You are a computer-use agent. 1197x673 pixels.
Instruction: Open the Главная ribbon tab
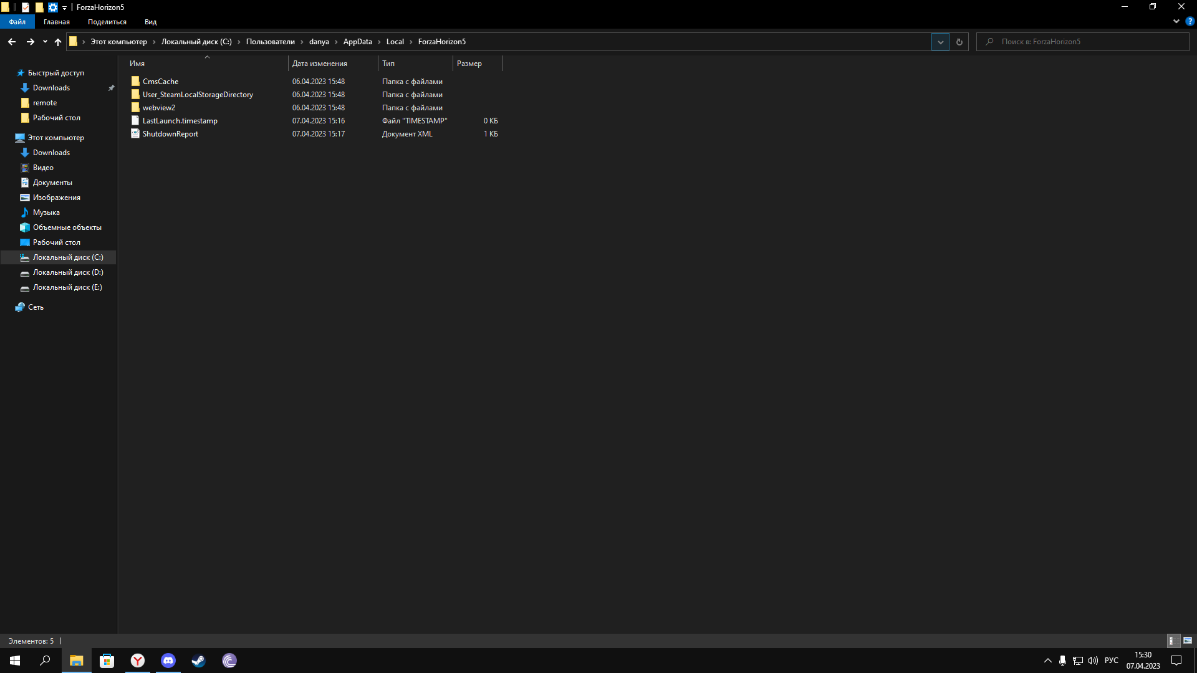[57, 22]
